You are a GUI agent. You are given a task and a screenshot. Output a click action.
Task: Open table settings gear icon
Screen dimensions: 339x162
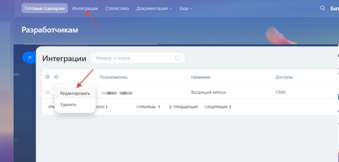click(x=47, y=77)
